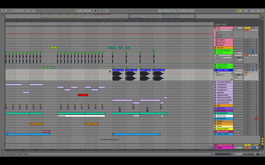Unfold the DeepVox track

tap(217, 40)
